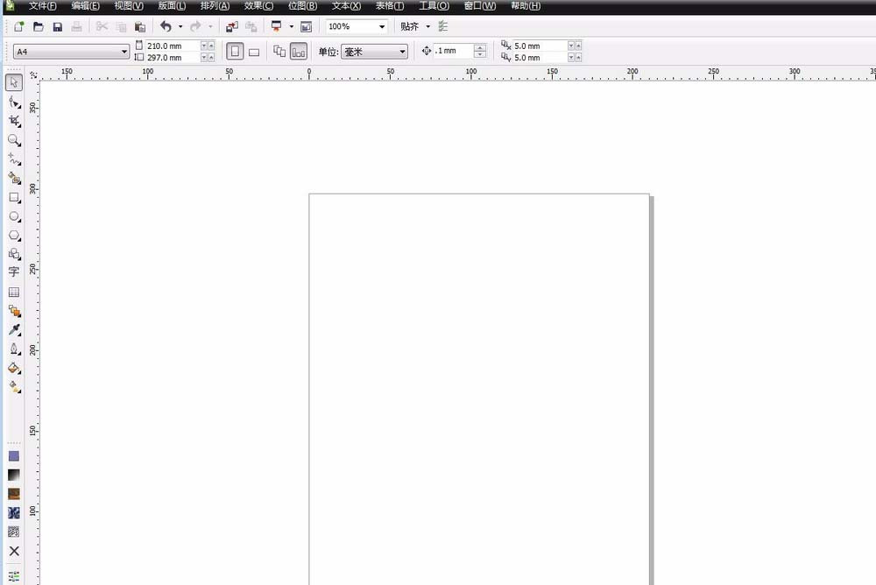Open the 效果(C) menu
Image resolution: width=876 pixels, height=585 pixels.
(x=258, y=6)
